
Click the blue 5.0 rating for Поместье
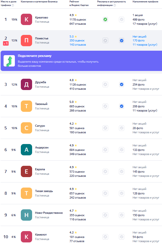pos(72,37)
